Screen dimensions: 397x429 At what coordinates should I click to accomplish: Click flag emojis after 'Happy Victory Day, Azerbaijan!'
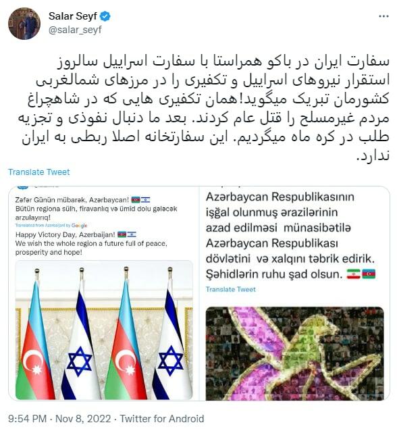click(x=127, y=234)
